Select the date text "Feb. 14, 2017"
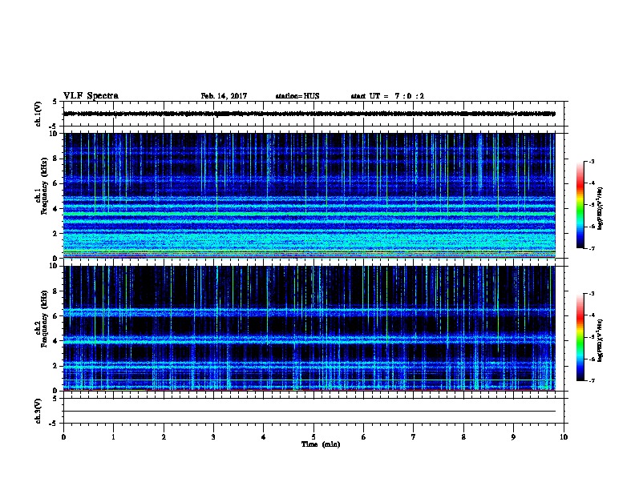This screenshot has height=490, width=635. tap(224, 96)
